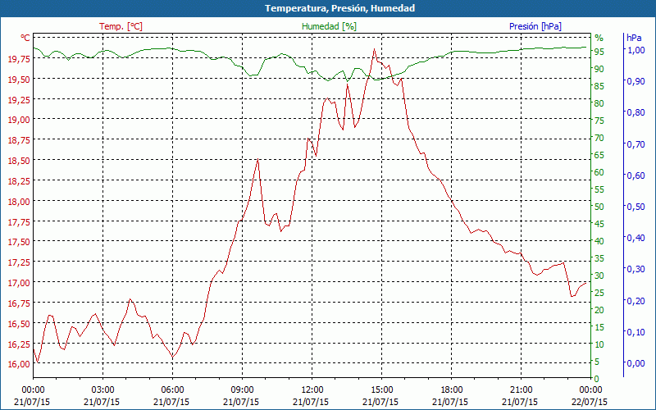Click humidity axis value '50'
This screenshot has width=656, height=410.
(x=599, y=207)
